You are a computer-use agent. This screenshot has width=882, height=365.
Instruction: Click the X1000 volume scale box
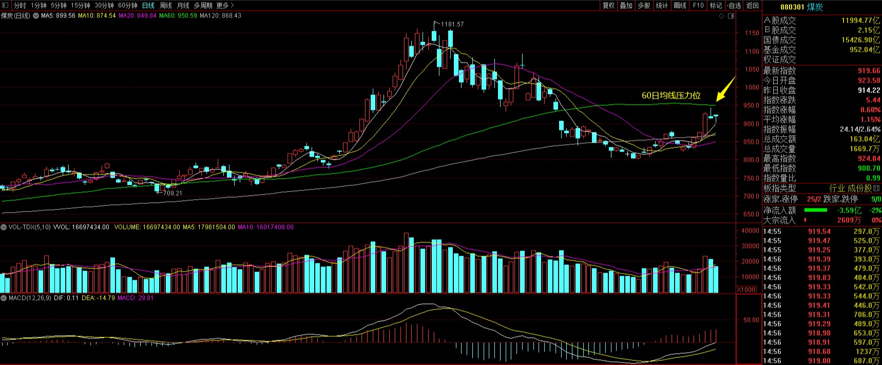click(746, 290)
